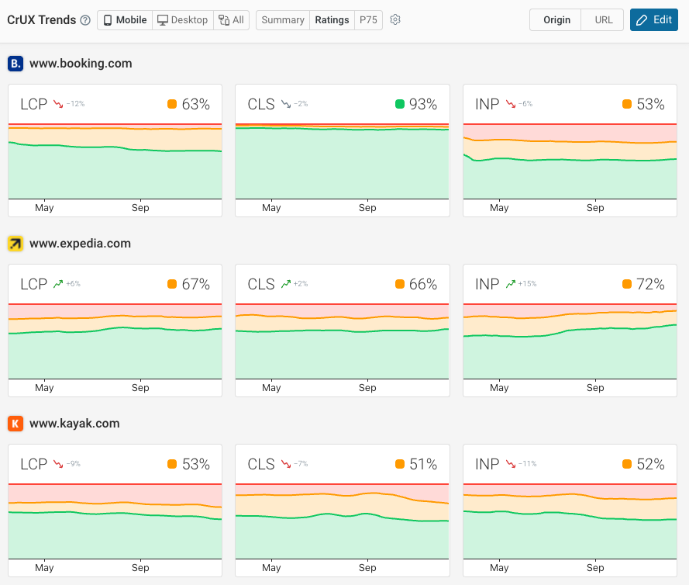Click the Mobile device icon
The width and height of the screenshot is (689, 585).
tap(108, 19)
